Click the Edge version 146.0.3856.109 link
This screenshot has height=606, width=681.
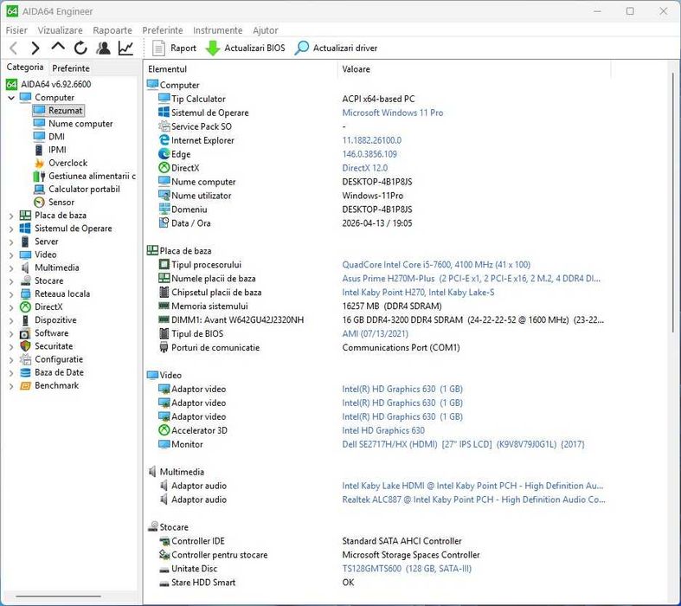369,154
